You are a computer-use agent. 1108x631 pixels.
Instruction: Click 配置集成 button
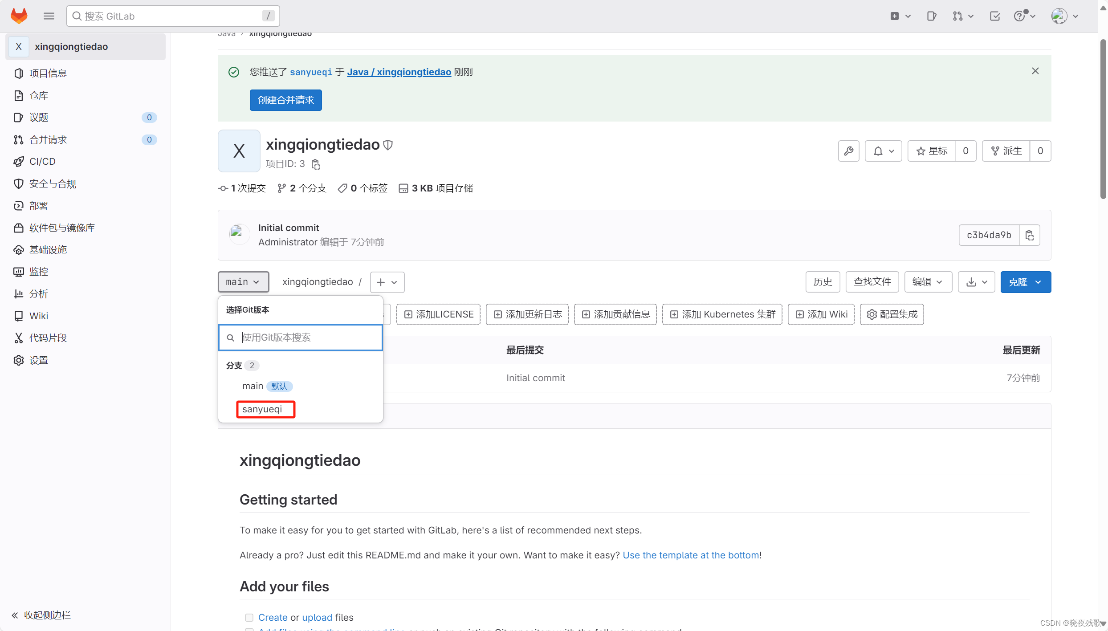(892, 314)
